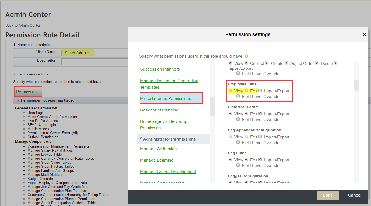This screenshot has width=371, height=206.
Task: Click Cancel in Permission settings dialog
Action: coord(355,195)
